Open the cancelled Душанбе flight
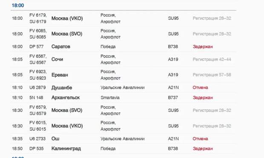Image resolution: width=264 pixels, height=158 pixels. pos(123,87)
